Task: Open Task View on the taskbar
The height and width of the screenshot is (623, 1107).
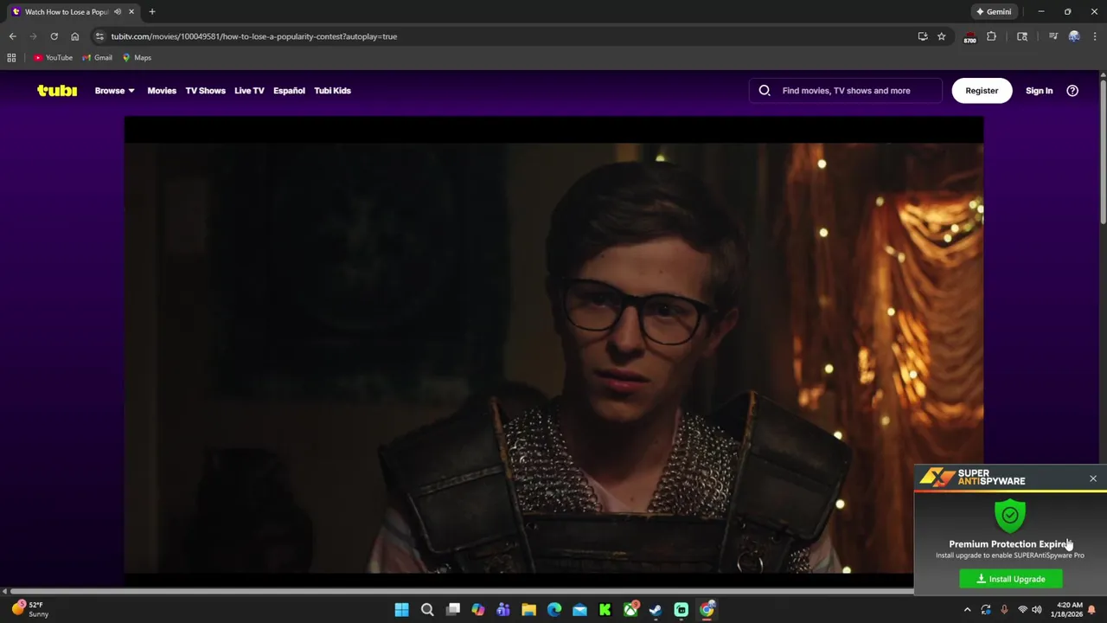Action: pos(452,610)
